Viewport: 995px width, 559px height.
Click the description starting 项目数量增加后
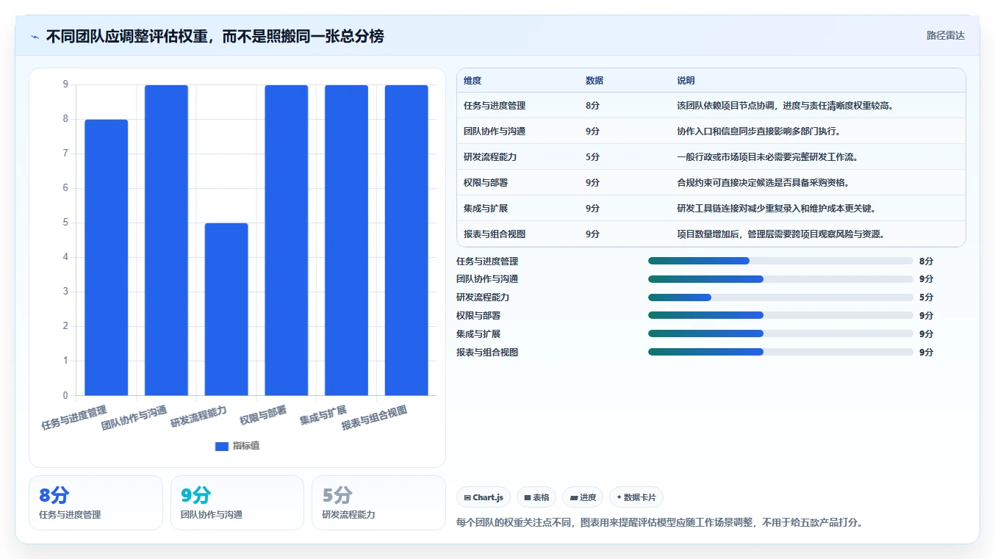click(x=780, y=234)
